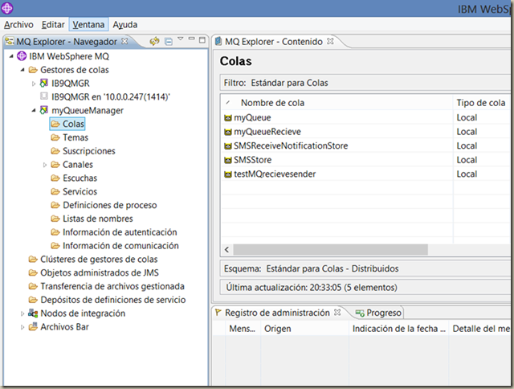Click the disconnected IB9QMGR en '10.0.0.247(1414)' icon
This screenshot has width=514, height=389.
pyautogui.click(x=44, y=96)
